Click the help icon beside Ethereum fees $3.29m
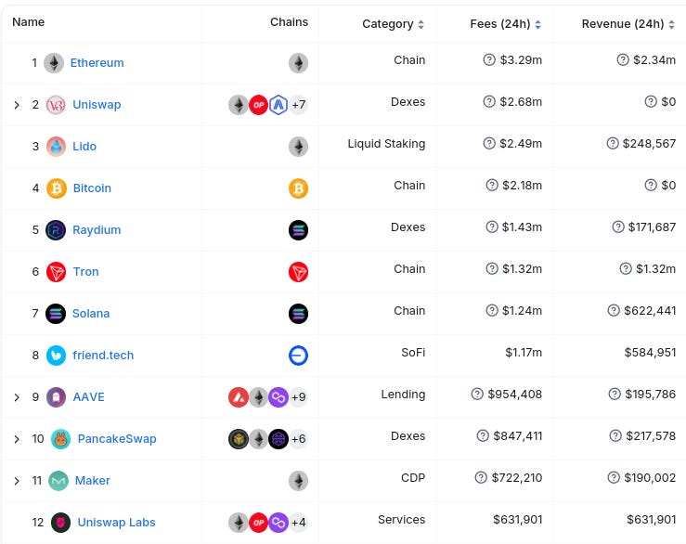Viewport: 686px width, 544px height. [489, 59]
